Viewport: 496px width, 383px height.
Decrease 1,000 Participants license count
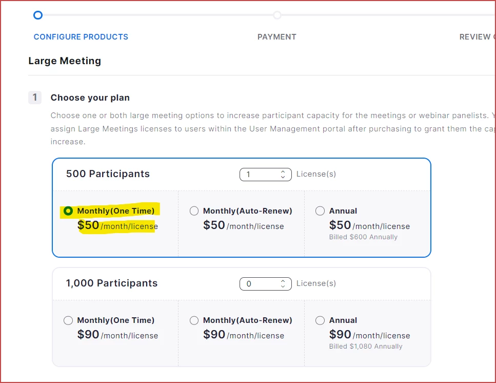(x=283, y=286)
